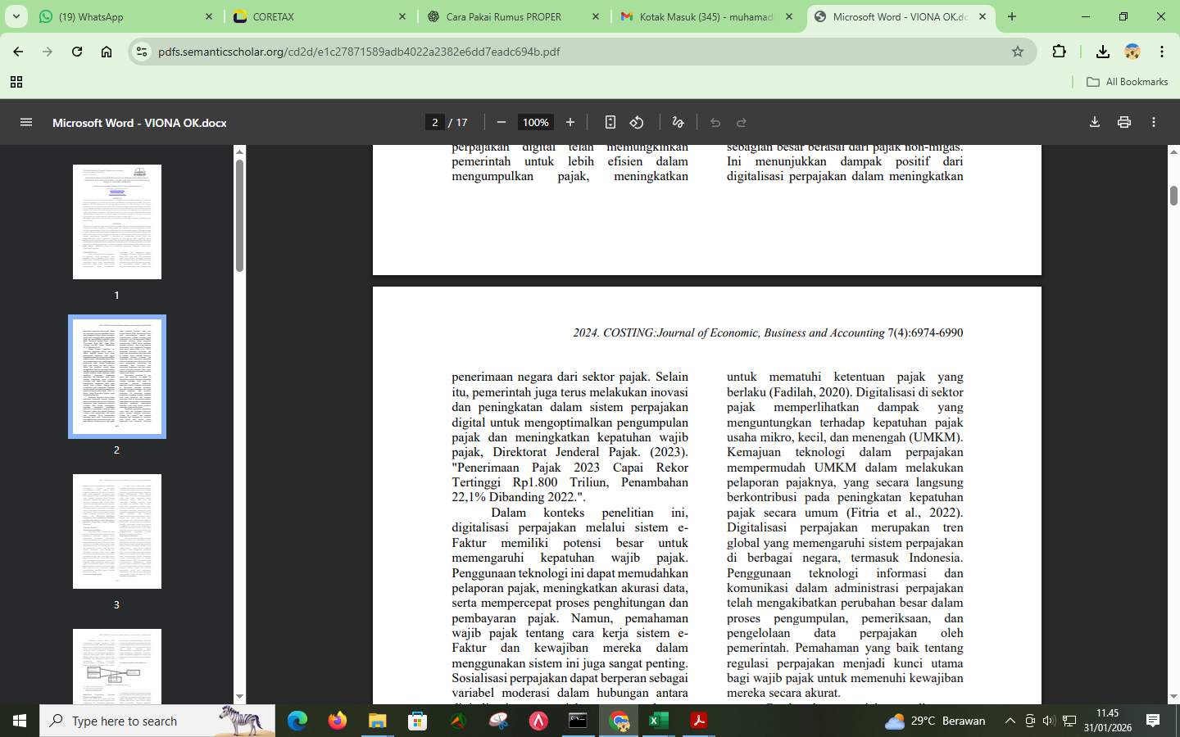Print the current PDF
This screenshot has height=737, width=1180.
tap(1123, 122)
